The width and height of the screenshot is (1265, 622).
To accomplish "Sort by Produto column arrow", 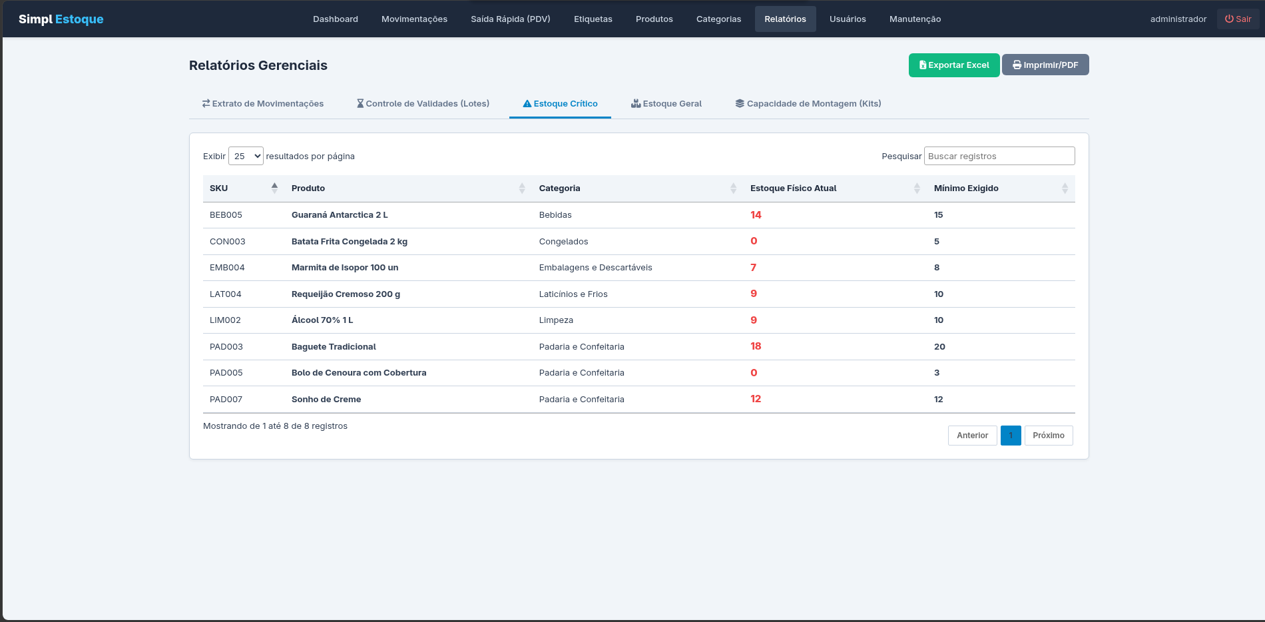I will tap(522, 188).
